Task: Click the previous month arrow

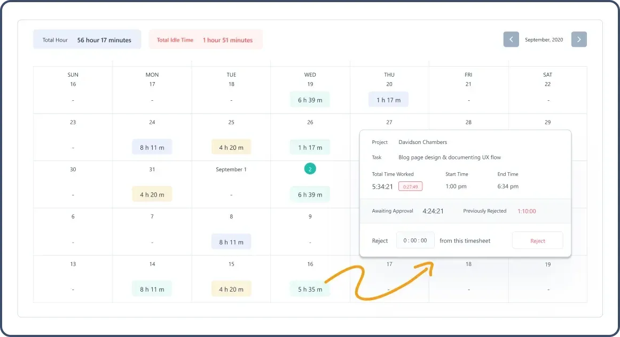Action: (x=511, y=39)
